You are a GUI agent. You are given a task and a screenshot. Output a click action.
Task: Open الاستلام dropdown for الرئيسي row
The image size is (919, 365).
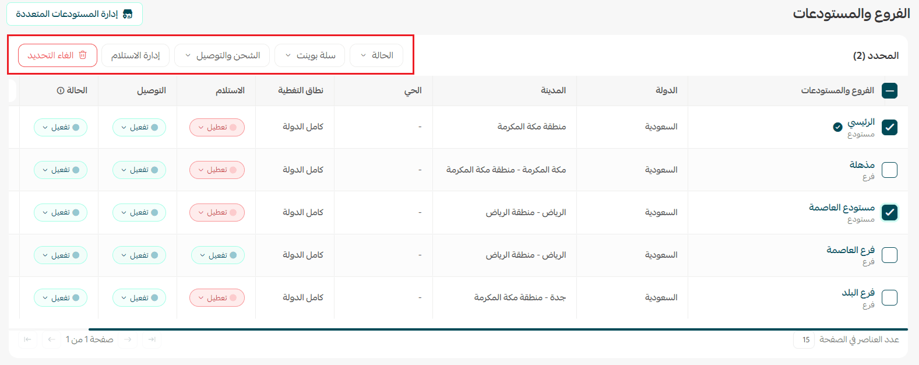click(217, 127)
